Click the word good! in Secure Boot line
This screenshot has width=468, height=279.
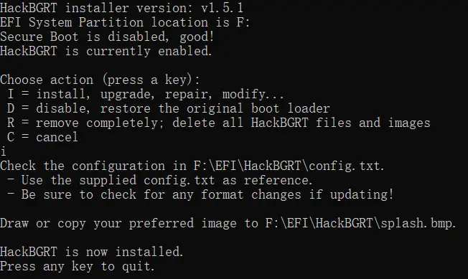[197, 37]
